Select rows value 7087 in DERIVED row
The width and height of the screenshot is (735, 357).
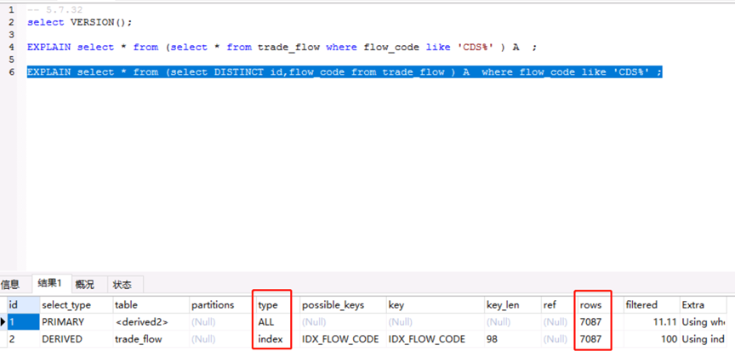pos(600,339)
